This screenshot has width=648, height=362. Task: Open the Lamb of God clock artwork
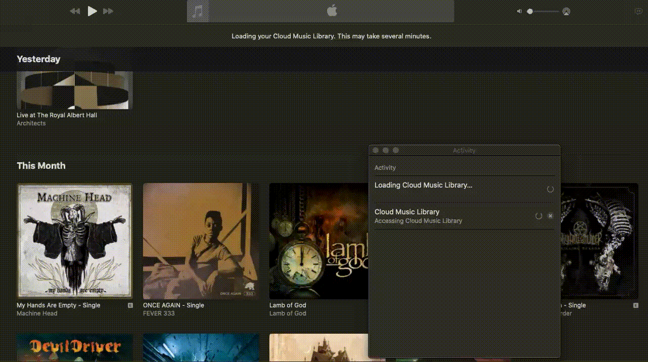coord(319,241)
